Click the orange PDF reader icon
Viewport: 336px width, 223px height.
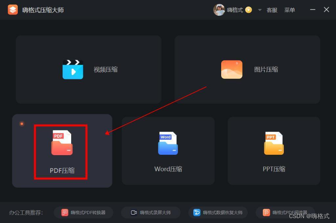coord(266,212)
